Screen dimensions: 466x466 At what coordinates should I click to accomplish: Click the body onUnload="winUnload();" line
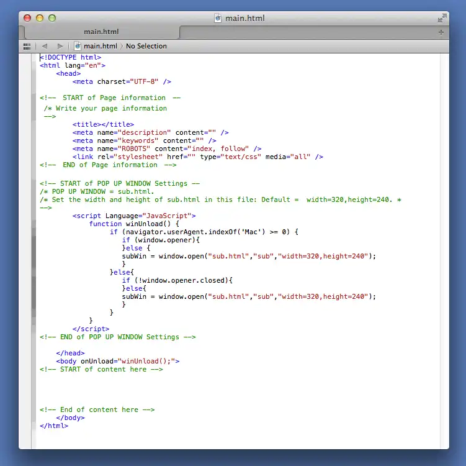click(x=118, y=361)
